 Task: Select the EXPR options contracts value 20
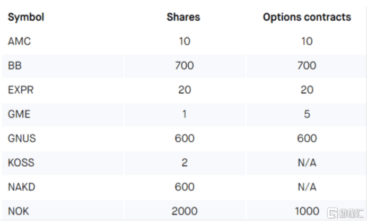pyautogui.click(x=307, y=90)
